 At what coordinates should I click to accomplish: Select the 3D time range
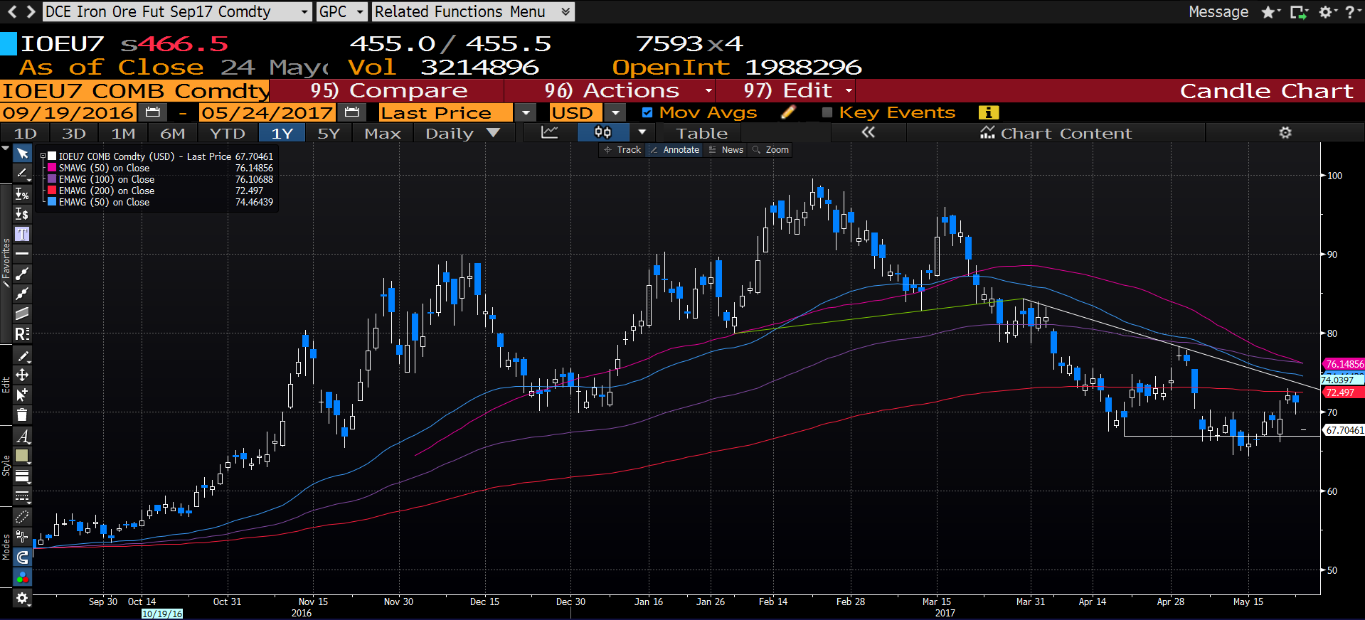[x=74, y=133]
